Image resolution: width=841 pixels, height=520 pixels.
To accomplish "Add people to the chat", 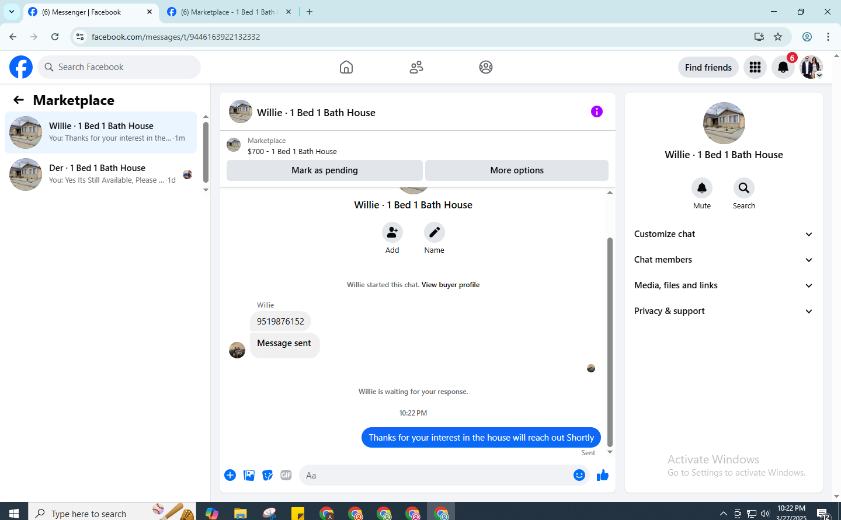I will (392, 232).
